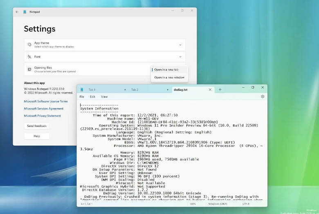Image resolution: width=319 pixels, height=214 pixels.
Task: Maximize the tabbed Notepad window
Action: tap(253, 87)
